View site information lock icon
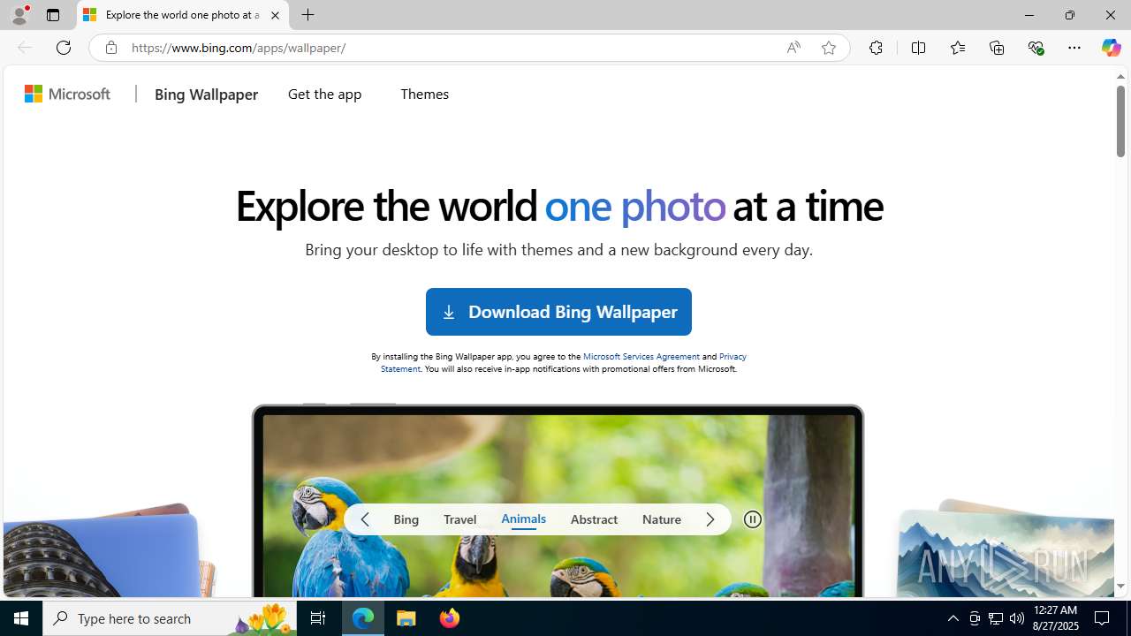Viewport: 1131px width, 636px height. click(110, 48)
